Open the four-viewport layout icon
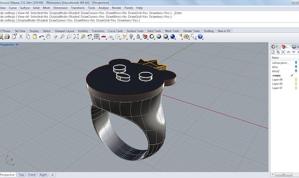The image size is (299, 178). click(x=97, y=37)
